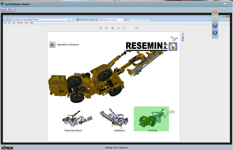Click the orange arrow button in the control panel
The width and height of the screenshot is (233, 150).
[x=215, y=12]
